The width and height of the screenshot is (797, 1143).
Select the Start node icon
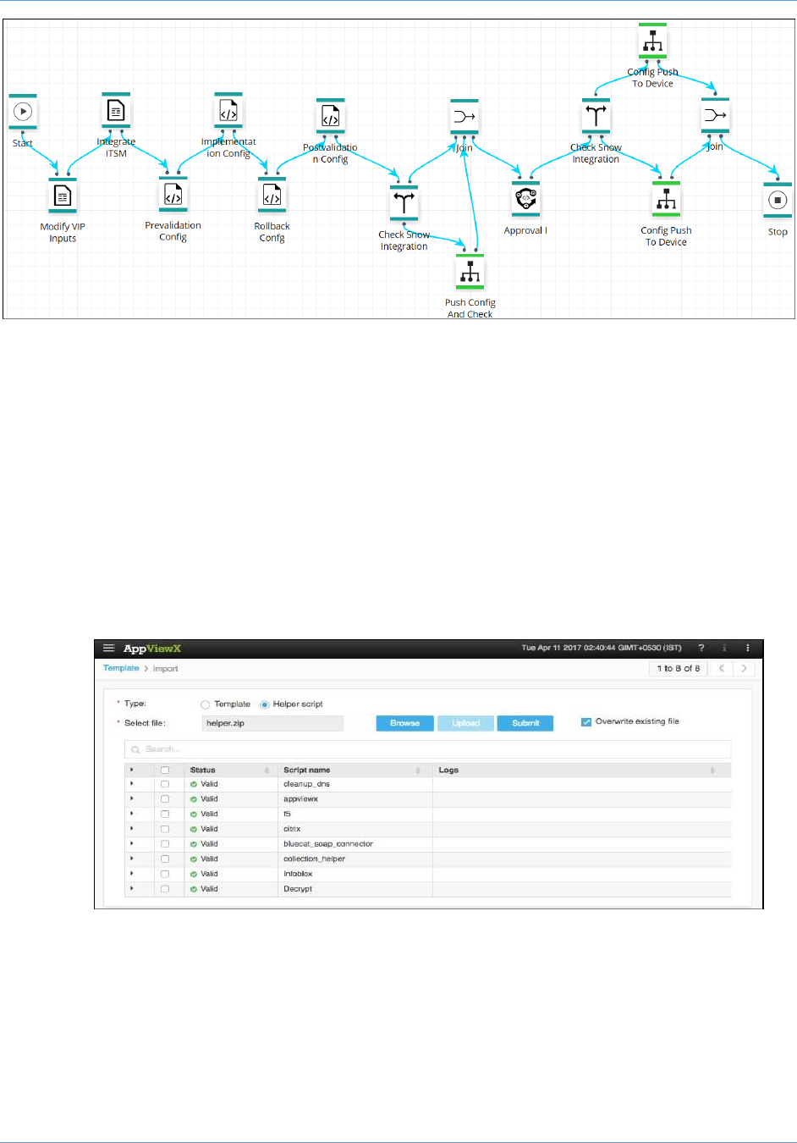23,111
